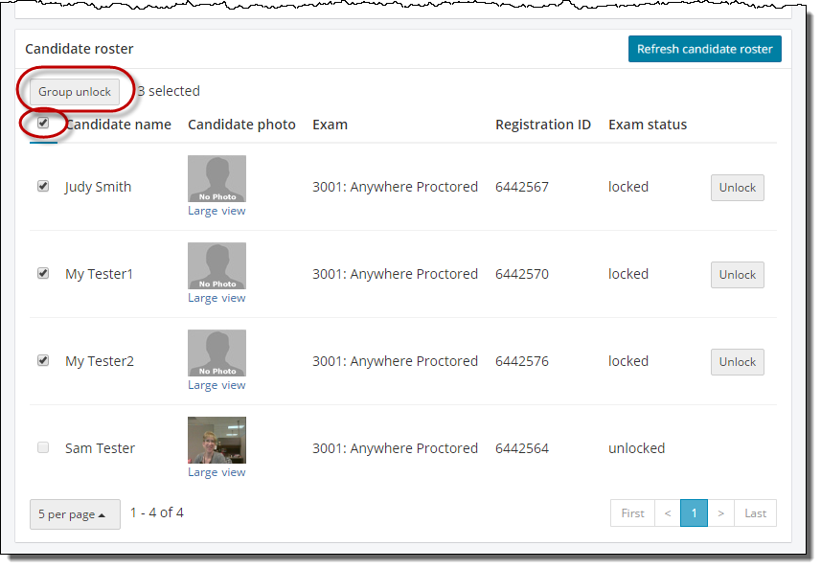Open the 5 per page dropdown

pyautogui.click(x=75, y=514)
